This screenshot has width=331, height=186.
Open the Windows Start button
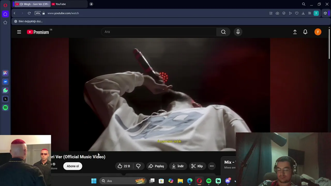94,181
